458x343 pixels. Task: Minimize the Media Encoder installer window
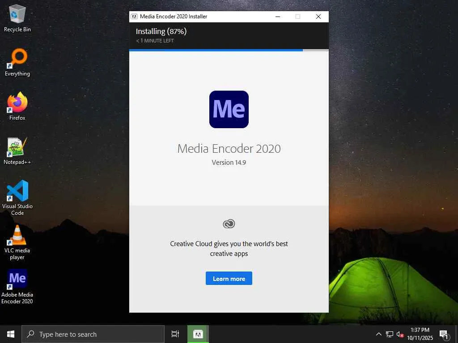[x=278, y=17]
